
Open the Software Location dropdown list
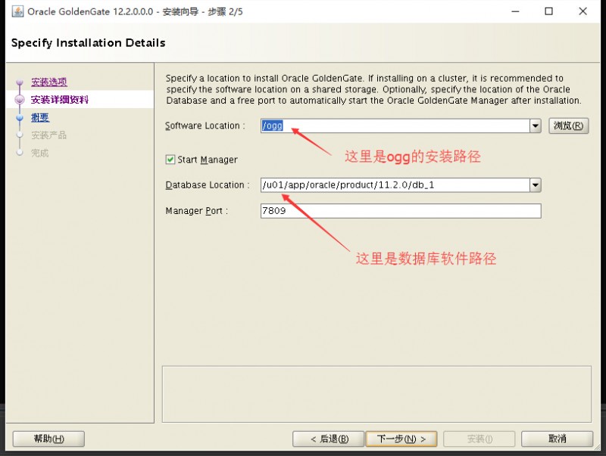[x=536, y=126]
